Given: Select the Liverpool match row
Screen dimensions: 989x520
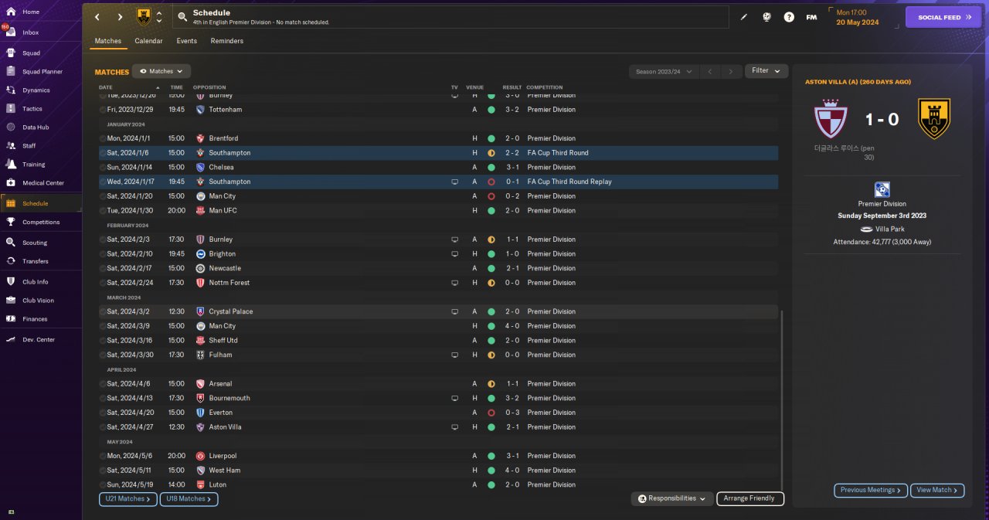Looking at the screenshot, I should point(438,456).
